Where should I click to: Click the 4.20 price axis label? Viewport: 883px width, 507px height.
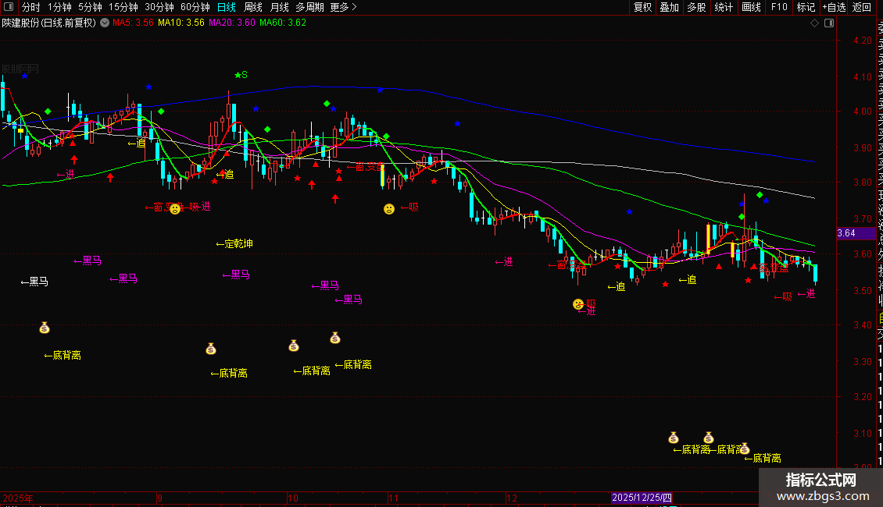pos(862,41)
